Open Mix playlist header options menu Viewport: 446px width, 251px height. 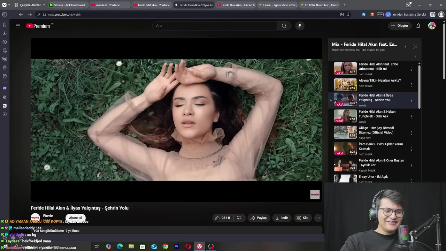click(x=406, y=46)
